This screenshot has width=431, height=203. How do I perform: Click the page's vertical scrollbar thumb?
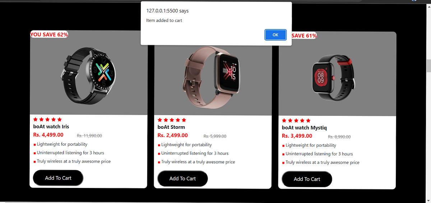click(428, 66)
